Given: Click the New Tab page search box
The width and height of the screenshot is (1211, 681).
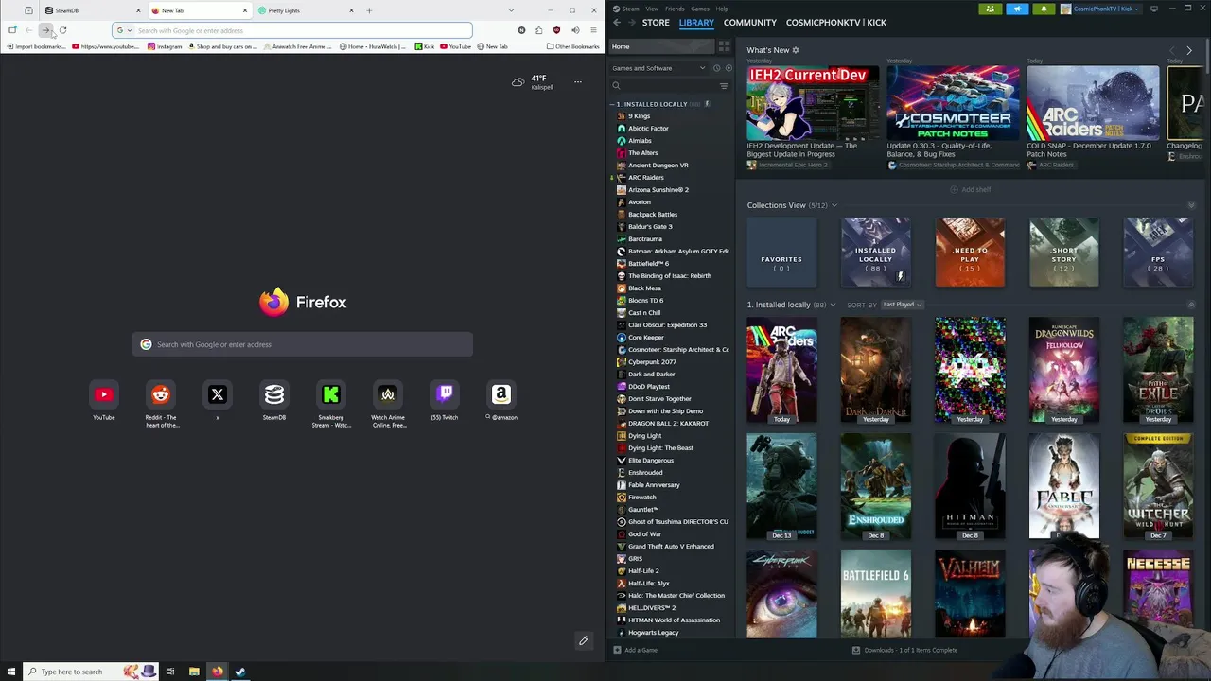Looking at the screenshot, I should (x=303, y=344).
